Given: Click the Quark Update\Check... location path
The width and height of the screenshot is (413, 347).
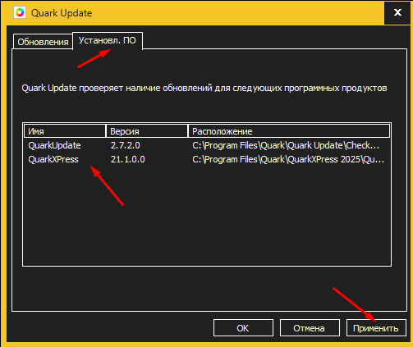Looking at the screenshot, I should [x=286, y=145].
